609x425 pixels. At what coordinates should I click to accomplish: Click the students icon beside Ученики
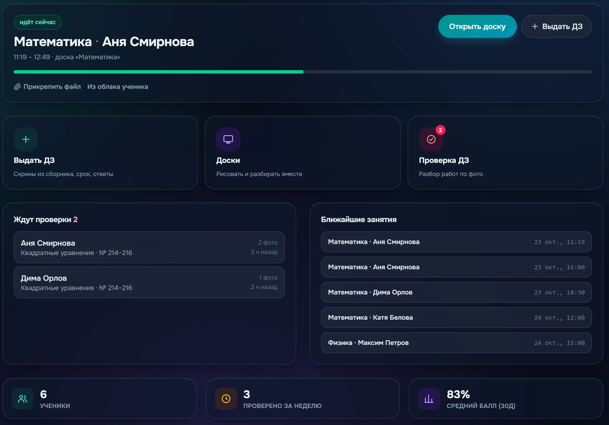click(x=22, y=399)
